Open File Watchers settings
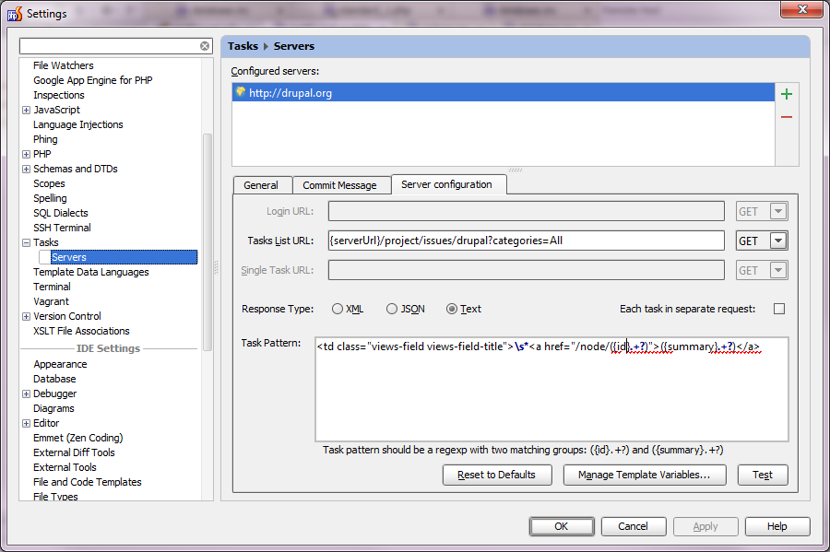Viewport: 830px width, 552px height. coord(63,65)
